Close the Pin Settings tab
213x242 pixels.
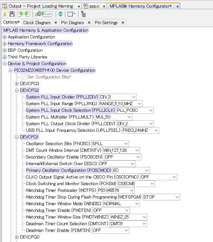pos(123,23)
